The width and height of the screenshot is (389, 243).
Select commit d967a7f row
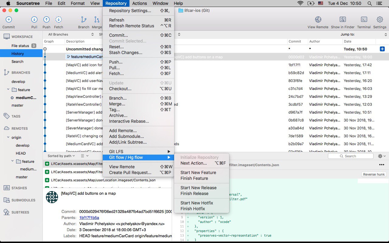click(x=216, y=112)
